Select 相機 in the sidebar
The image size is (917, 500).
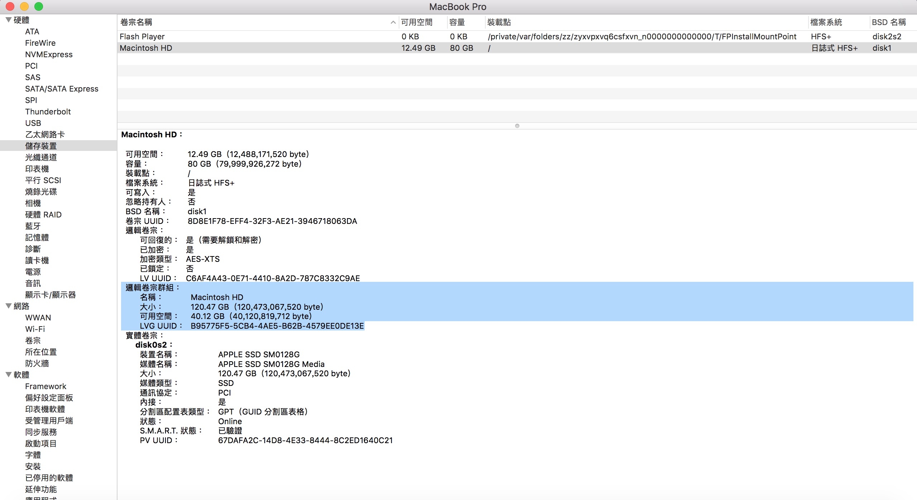(x=33, y=203)
